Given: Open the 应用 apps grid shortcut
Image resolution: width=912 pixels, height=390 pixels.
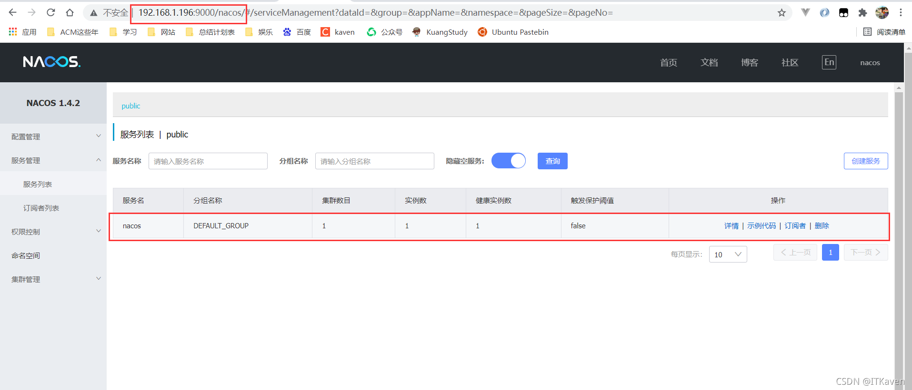Looking at the screenshot, I should [22, 32].
